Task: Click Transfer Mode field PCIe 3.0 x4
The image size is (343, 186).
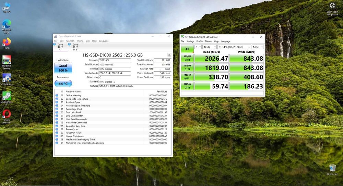Action: [115, 73]
